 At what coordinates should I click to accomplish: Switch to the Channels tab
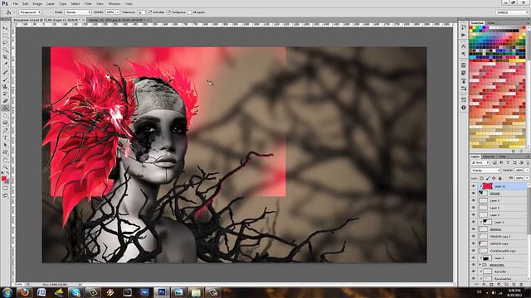click(x=489, y=156)
